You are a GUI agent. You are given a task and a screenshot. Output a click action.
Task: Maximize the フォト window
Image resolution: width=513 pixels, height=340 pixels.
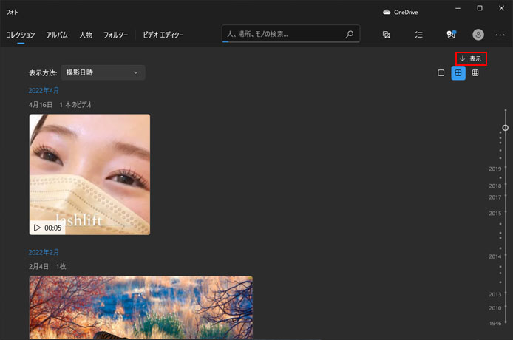pyautogui.click(x=480, y=8)
